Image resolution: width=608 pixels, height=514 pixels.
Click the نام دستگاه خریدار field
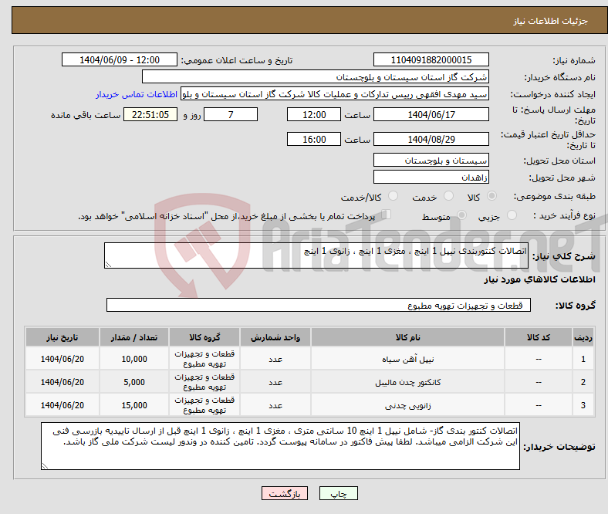point(316,77)
